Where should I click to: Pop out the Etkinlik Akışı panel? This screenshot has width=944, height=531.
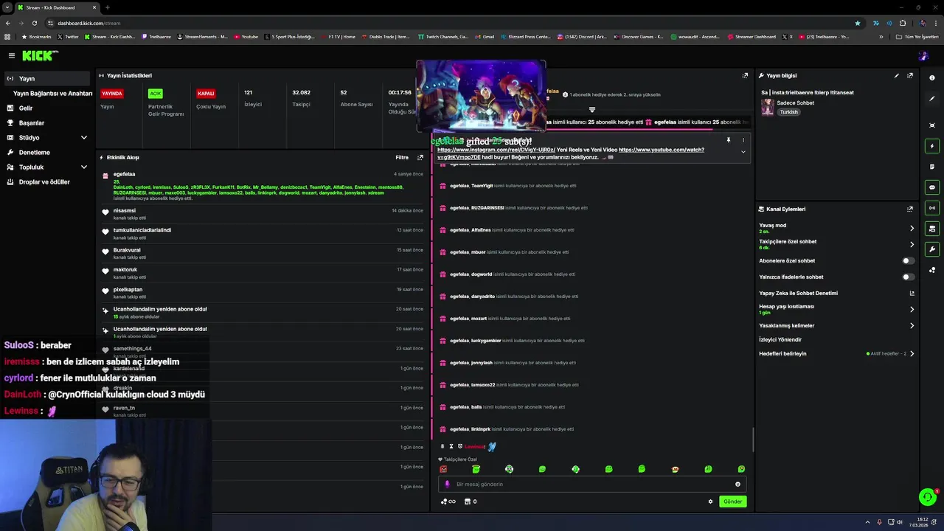420,157
